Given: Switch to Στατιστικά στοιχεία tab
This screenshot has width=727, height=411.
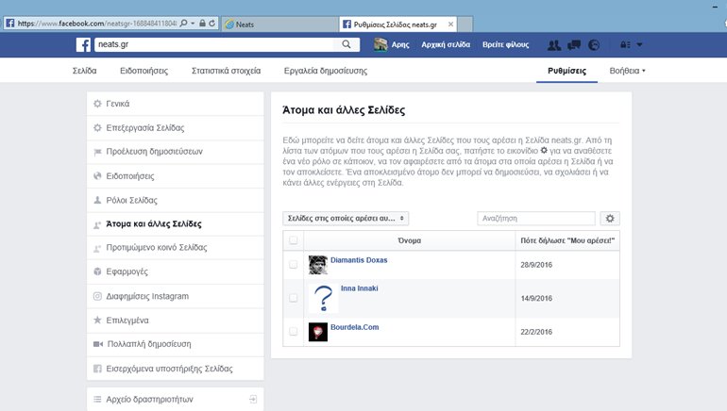Looking at the screenshot, I should pos(226,71).
